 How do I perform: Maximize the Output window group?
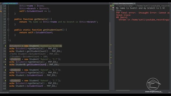pos(170,3)
